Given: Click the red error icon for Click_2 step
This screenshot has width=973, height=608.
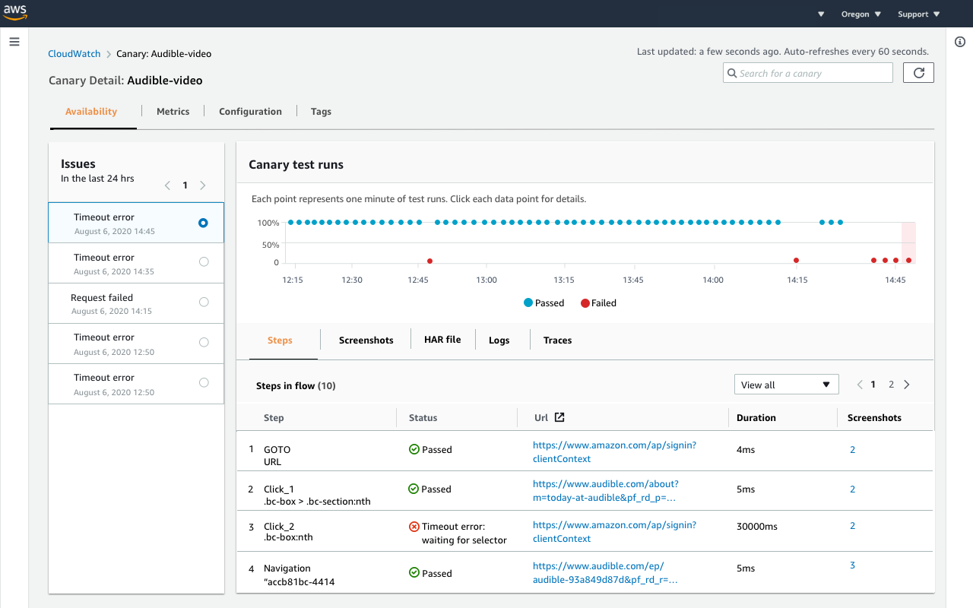Looking at the screenshot, I should 414,526.
